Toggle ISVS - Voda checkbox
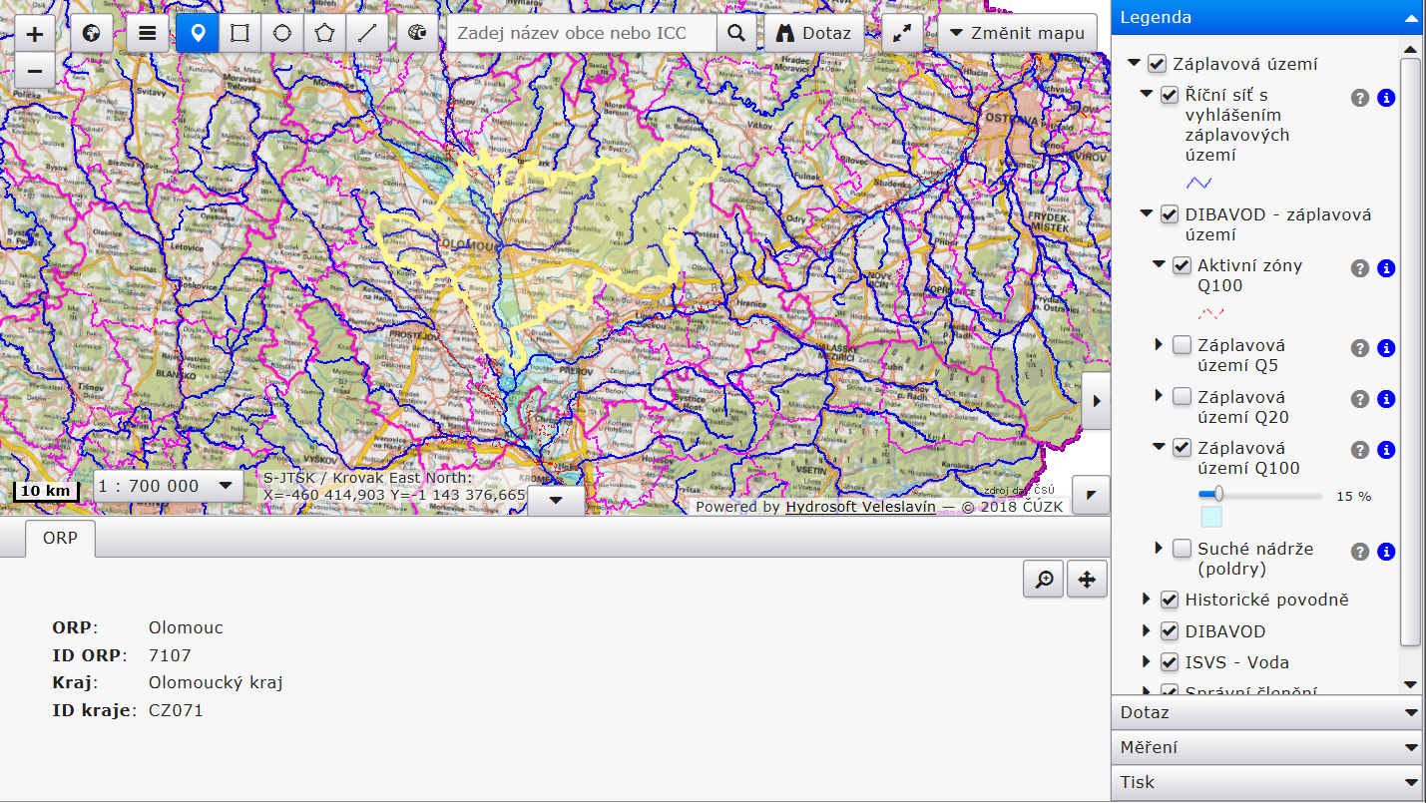 click(1170, 662)
